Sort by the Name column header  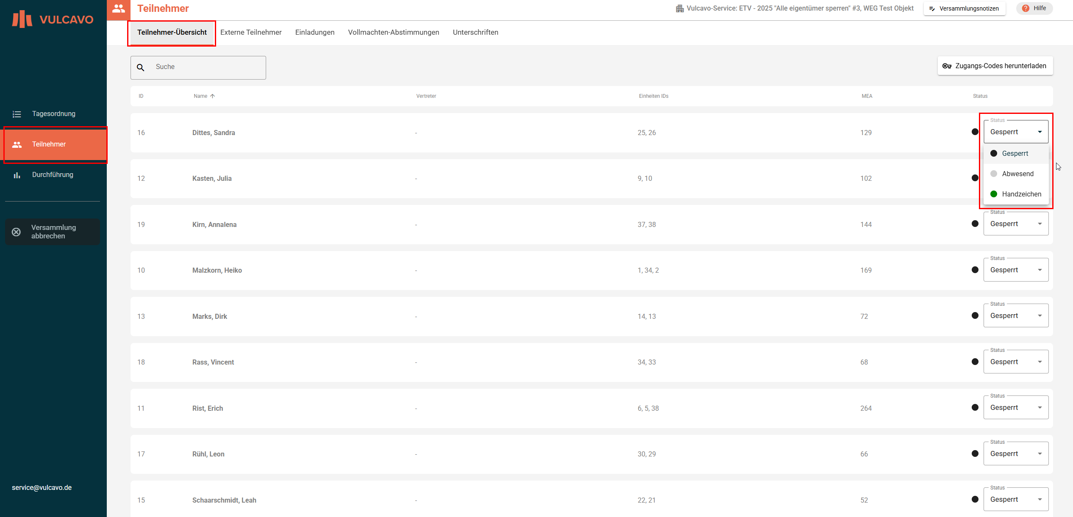click(x=200, y=96)
